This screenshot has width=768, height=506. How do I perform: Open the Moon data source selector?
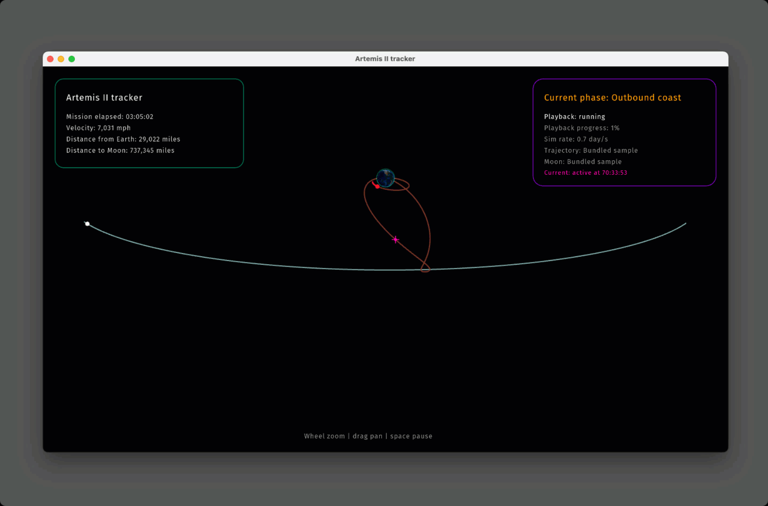tap(583, 162)
